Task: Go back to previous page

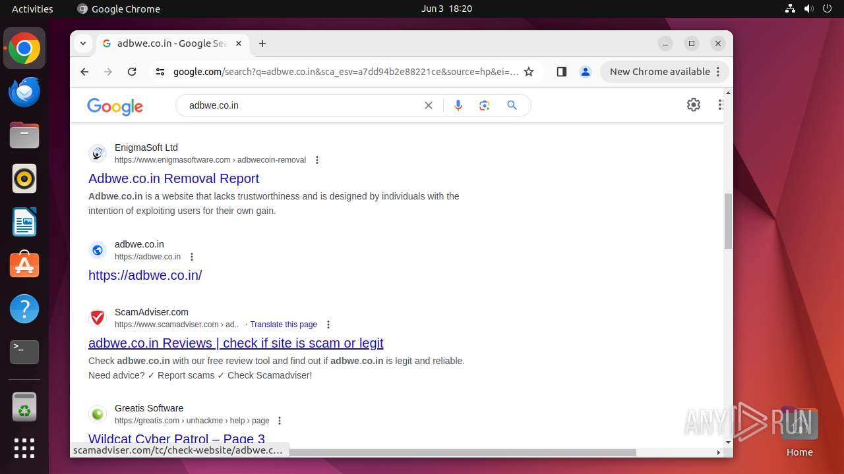Action: (84, 72)
